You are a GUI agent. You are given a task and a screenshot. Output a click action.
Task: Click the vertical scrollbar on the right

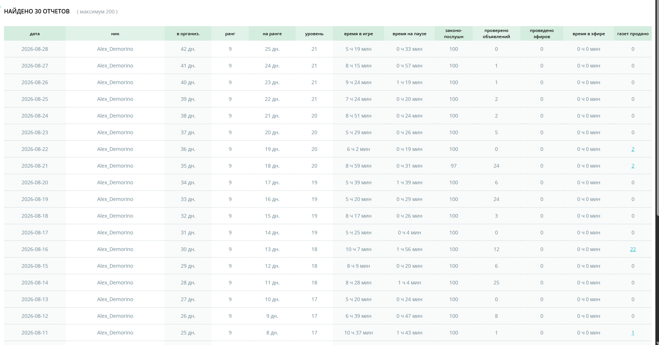tap(657, 109)
